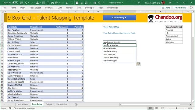The image size is (195, 110).
Task: Click the Candidate column header cell
Action: [18, 27]
